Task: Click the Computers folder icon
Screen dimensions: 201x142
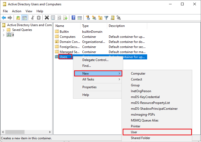Action: pyautogui.click(x=57, y=36)
